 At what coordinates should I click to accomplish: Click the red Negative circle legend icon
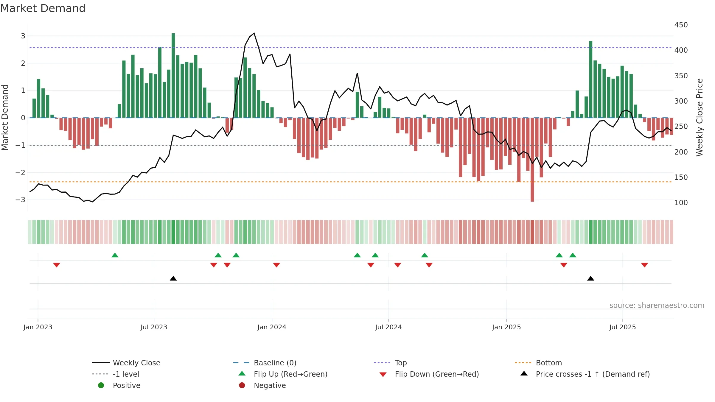[x=242, y=385]
